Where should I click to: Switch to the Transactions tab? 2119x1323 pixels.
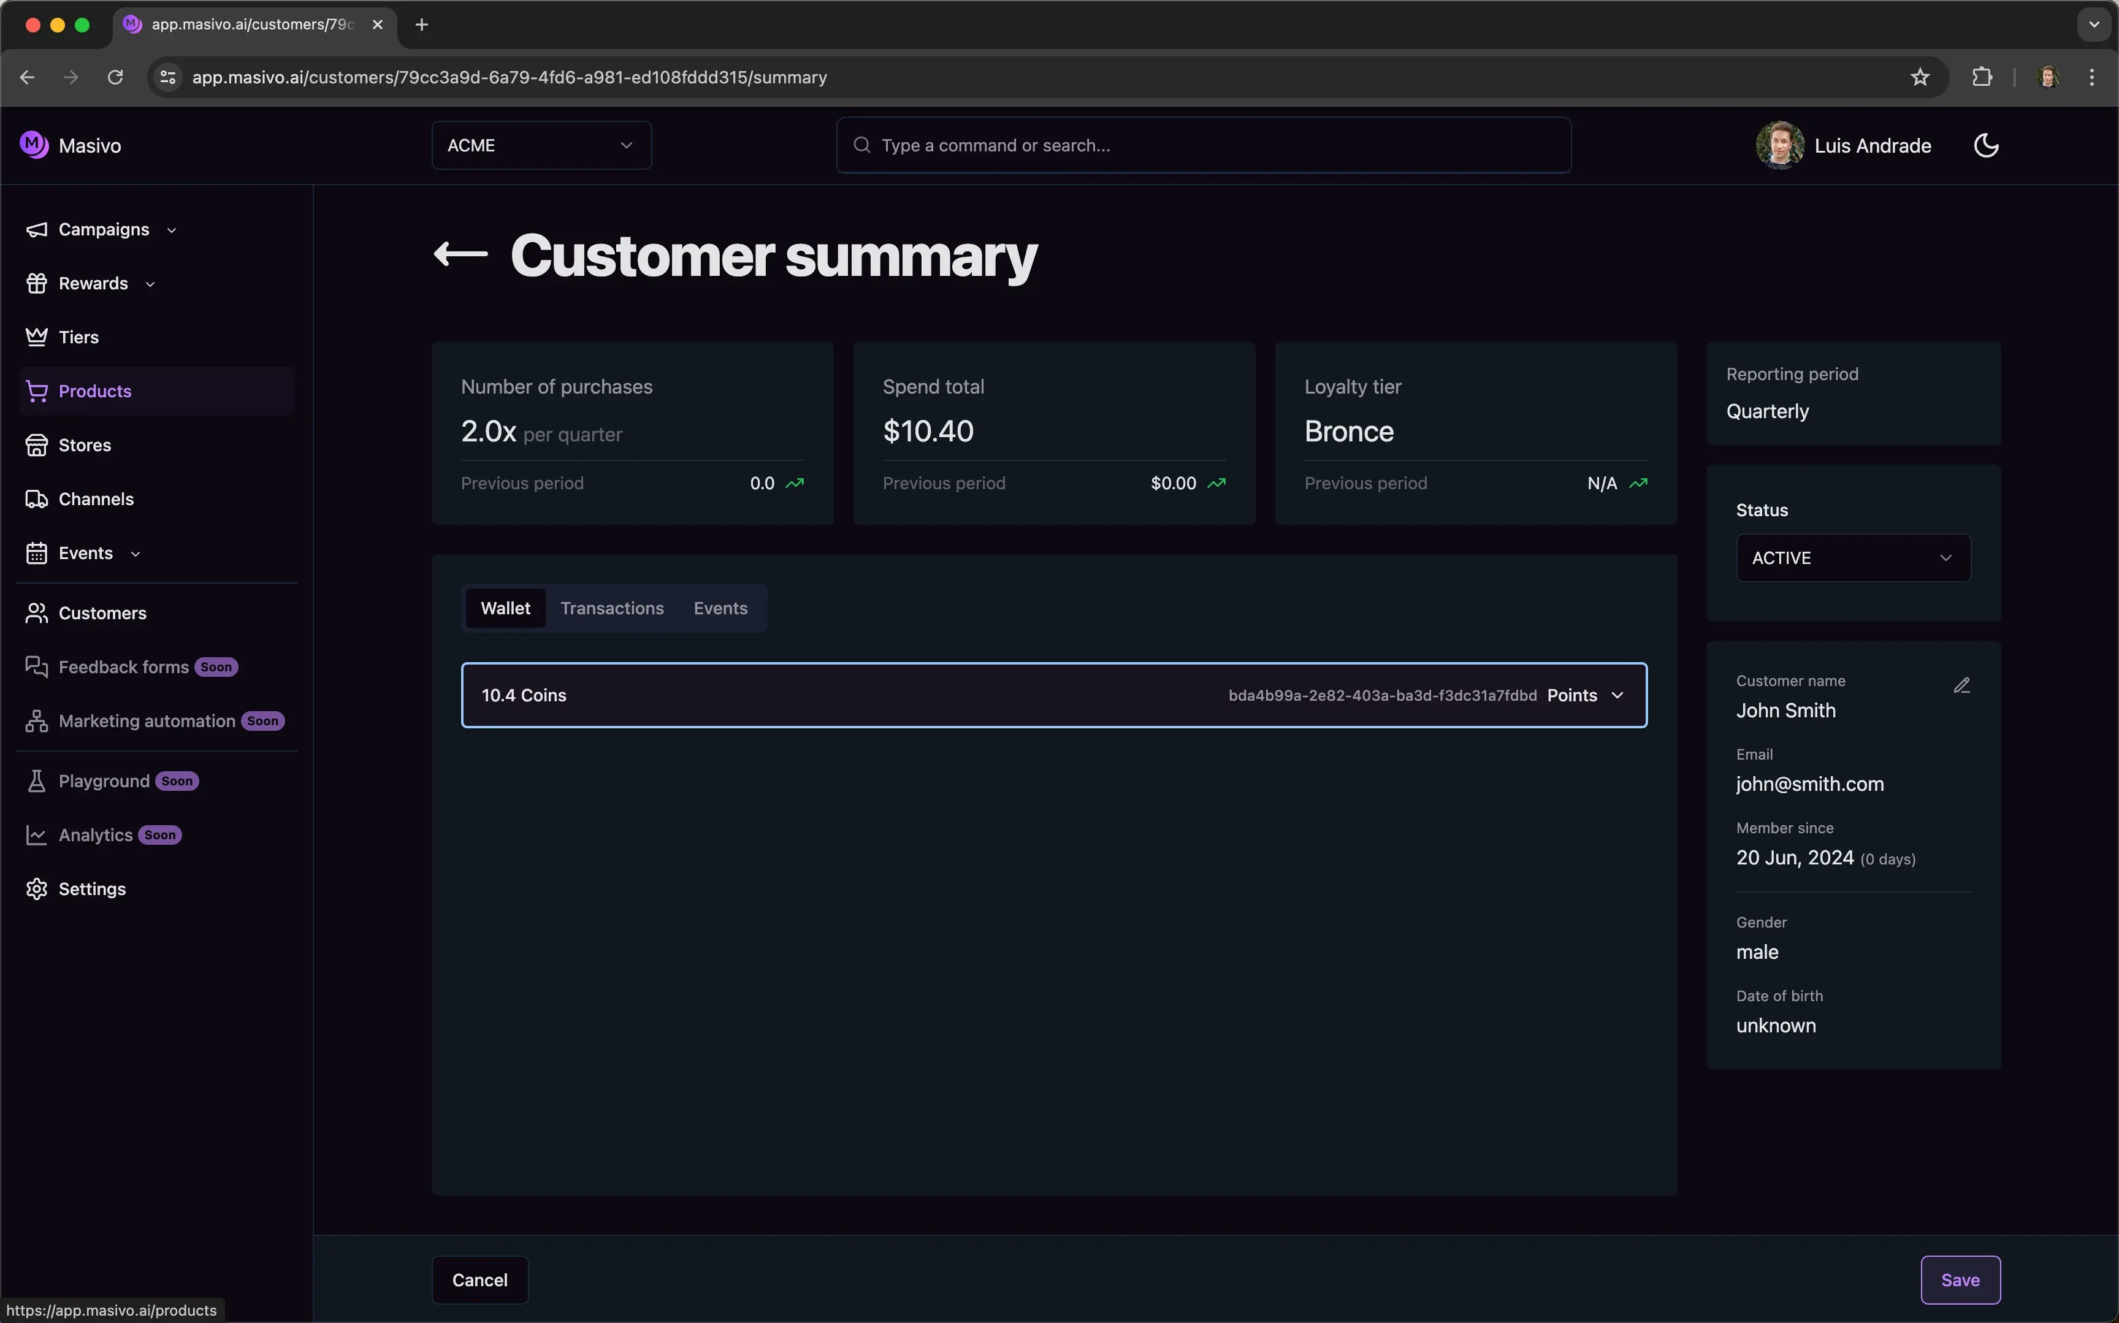point(611,608)
